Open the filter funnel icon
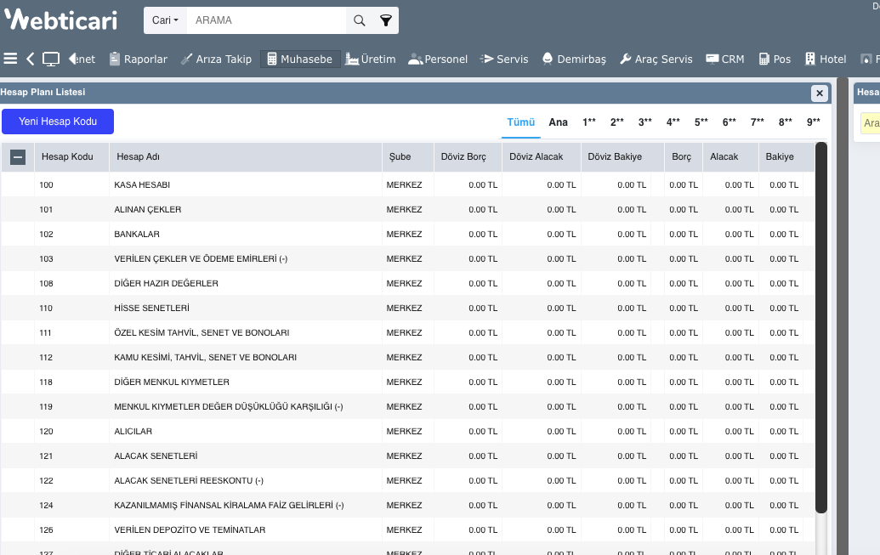Viewport: 880px width, 555px height. [385, 20]
